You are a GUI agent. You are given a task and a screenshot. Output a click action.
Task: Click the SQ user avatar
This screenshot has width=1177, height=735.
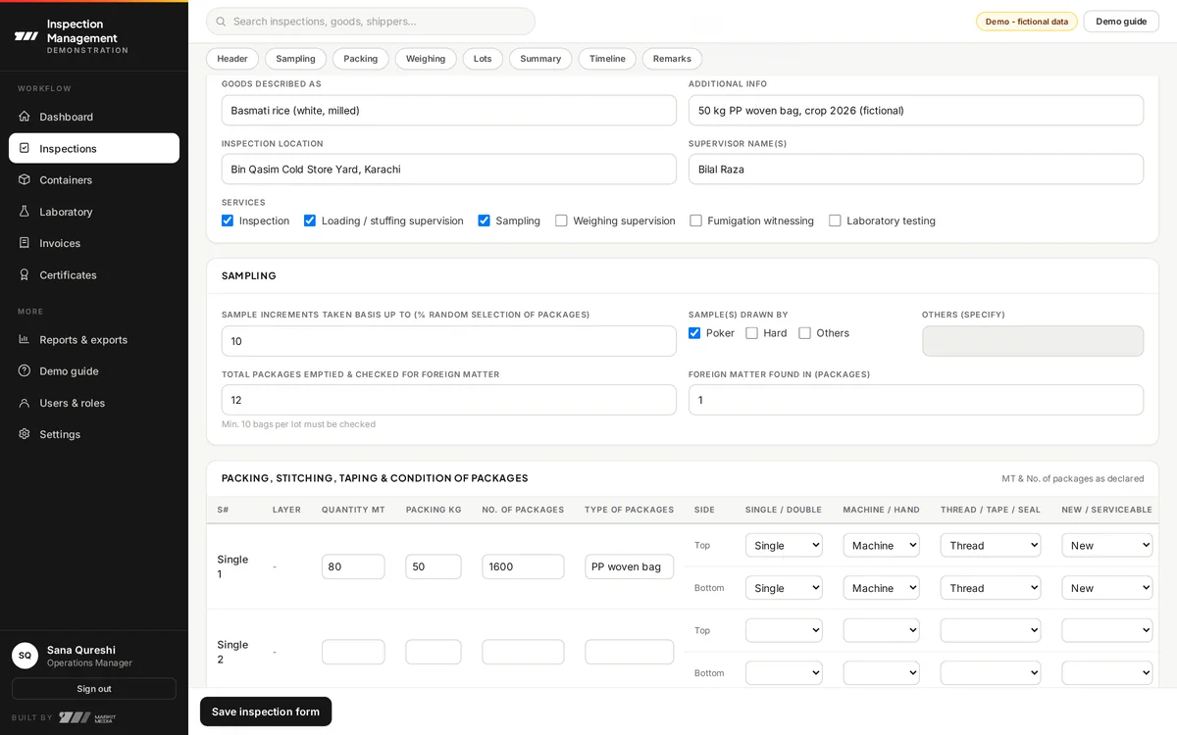tap(25, 656)
